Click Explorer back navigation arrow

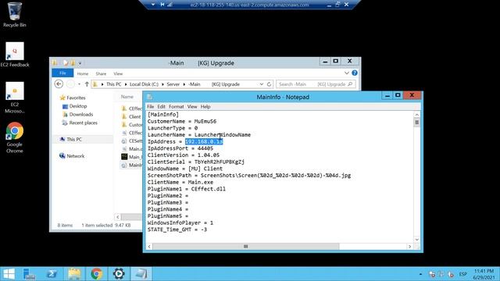tap(59, 84)
